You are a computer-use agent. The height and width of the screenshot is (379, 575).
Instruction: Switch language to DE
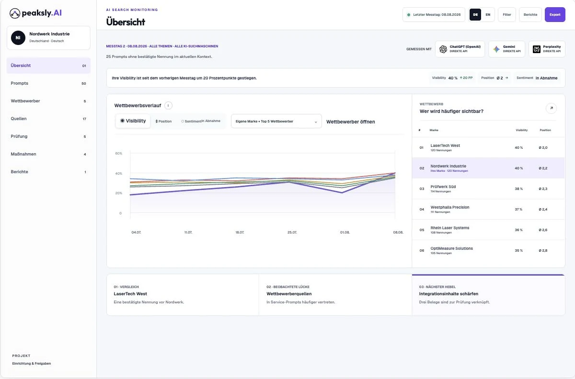[475, 15]
